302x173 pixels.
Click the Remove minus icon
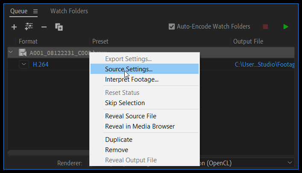pos(44,27)
